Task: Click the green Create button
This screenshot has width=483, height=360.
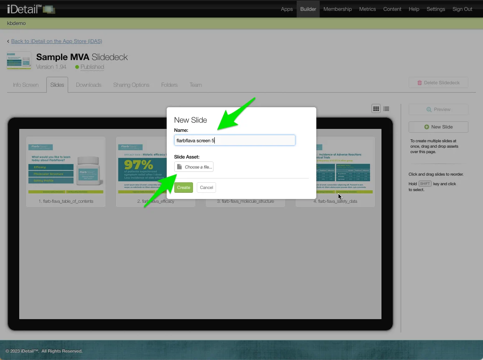Action: pyautogui.click(x=183, y=188)
